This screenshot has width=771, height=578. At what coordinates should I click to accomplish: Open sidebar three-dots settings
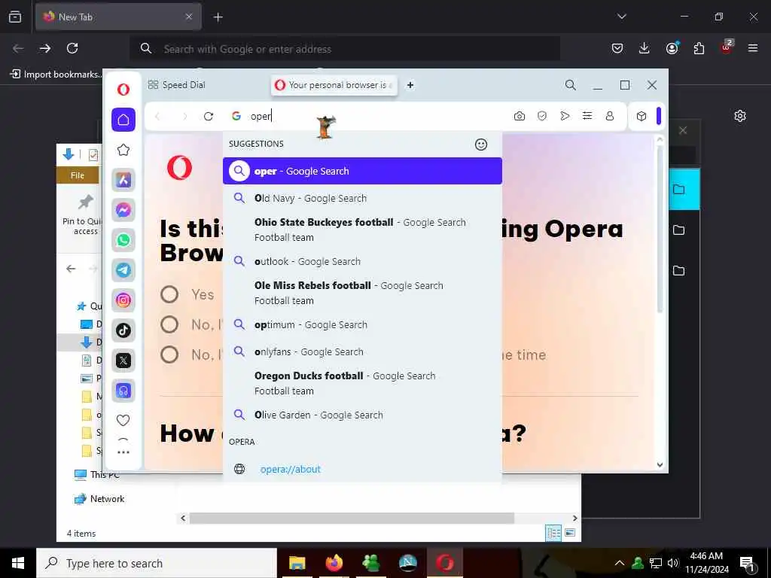pyautogui.click(x=123, y=452)
